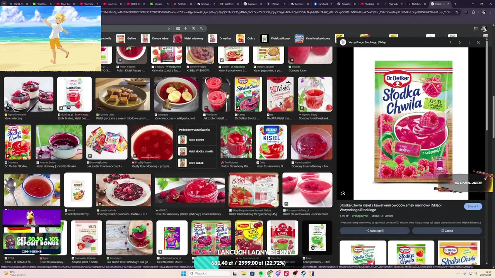Viewport: 495px width, 278px height.
Task: Click the Windows taskbar Wyszukaj search box
Action: coord(209,273)
